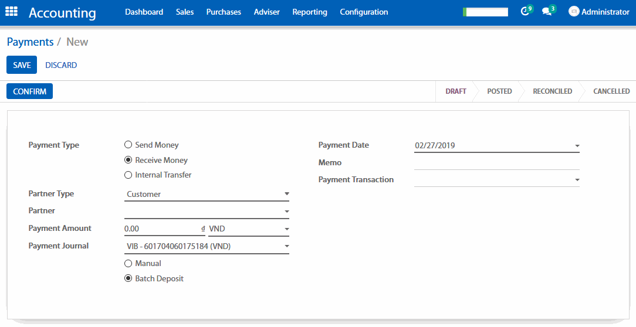Select the Send Money radio option
This screenshot has height=327, width=636.
[128, 145]
